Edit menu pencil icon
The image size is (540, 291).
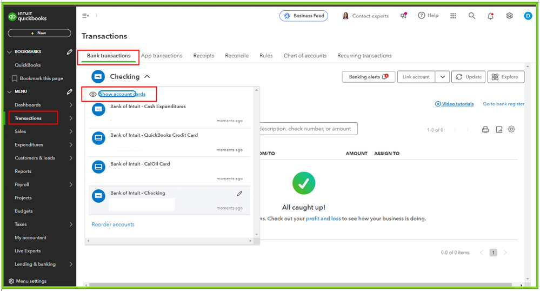coord(69,92)
